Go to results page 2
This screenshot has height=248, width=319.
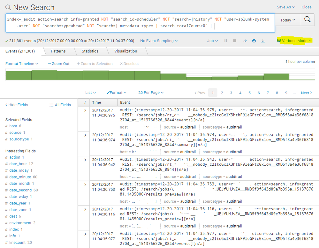222,93
